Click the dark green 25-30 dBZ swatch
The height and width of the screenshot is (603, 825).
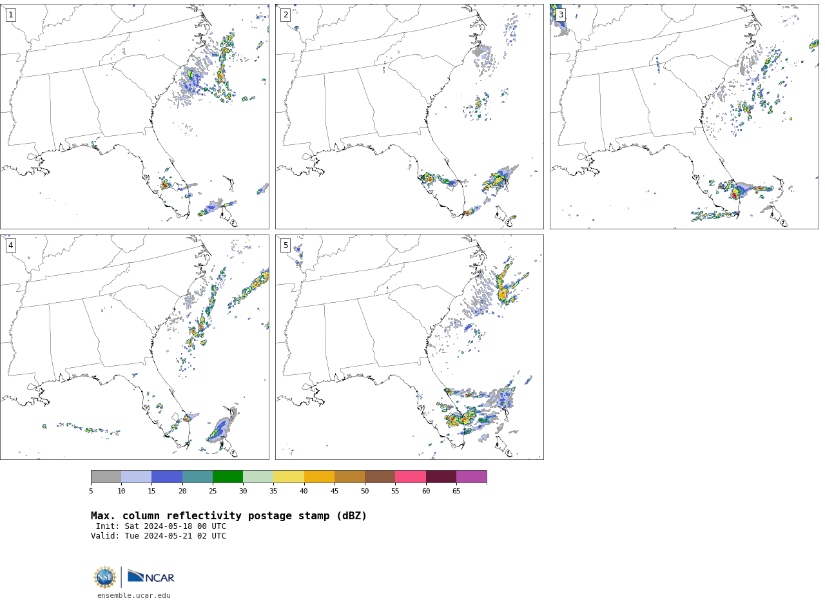(x=228, y=477)
